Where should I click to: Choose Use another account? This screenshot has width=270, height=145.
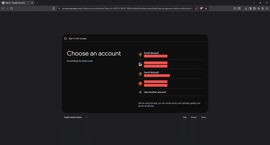155,92
